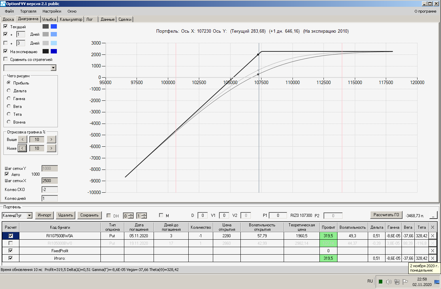Viewport: 441px width, 289px height.
Task: Click the flag icon in system tray
Action: pos(405,282)
